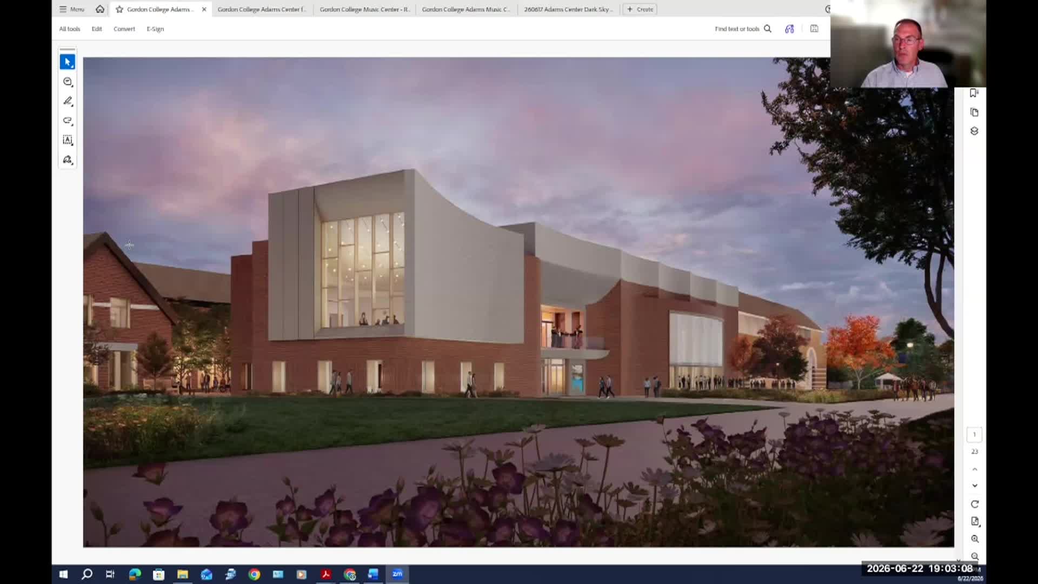Open Google Chrome from the taskbar
Screen dimensions: 1038x584
tap(254, 574)
